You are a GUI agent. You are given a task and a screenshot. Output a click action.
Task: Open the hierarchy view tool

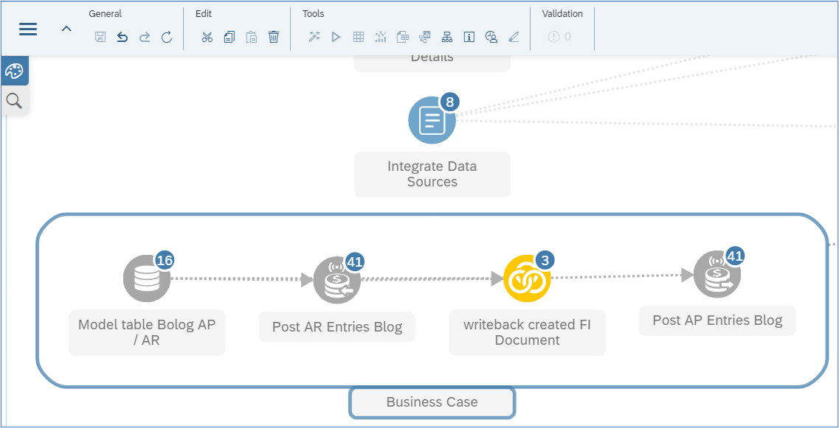point(446,36)
